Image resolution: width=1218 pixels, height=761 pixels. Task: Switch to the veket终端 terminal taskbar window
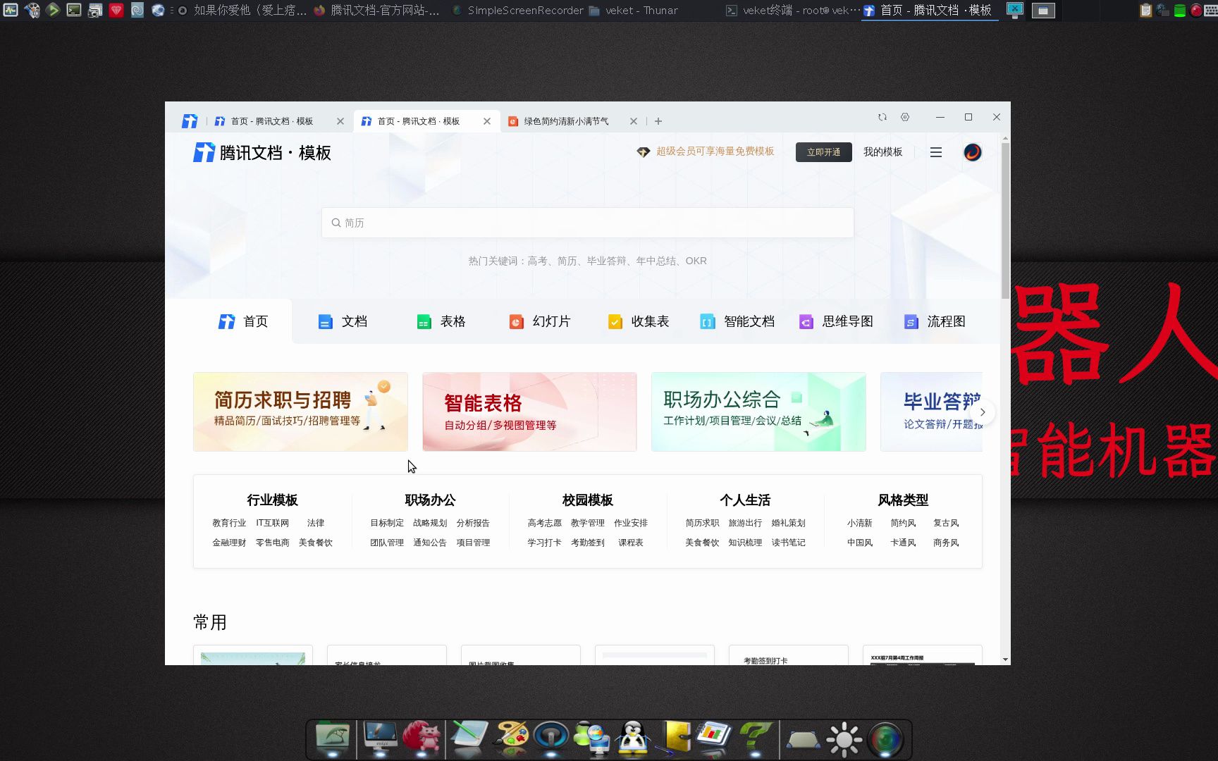(792, 11)
